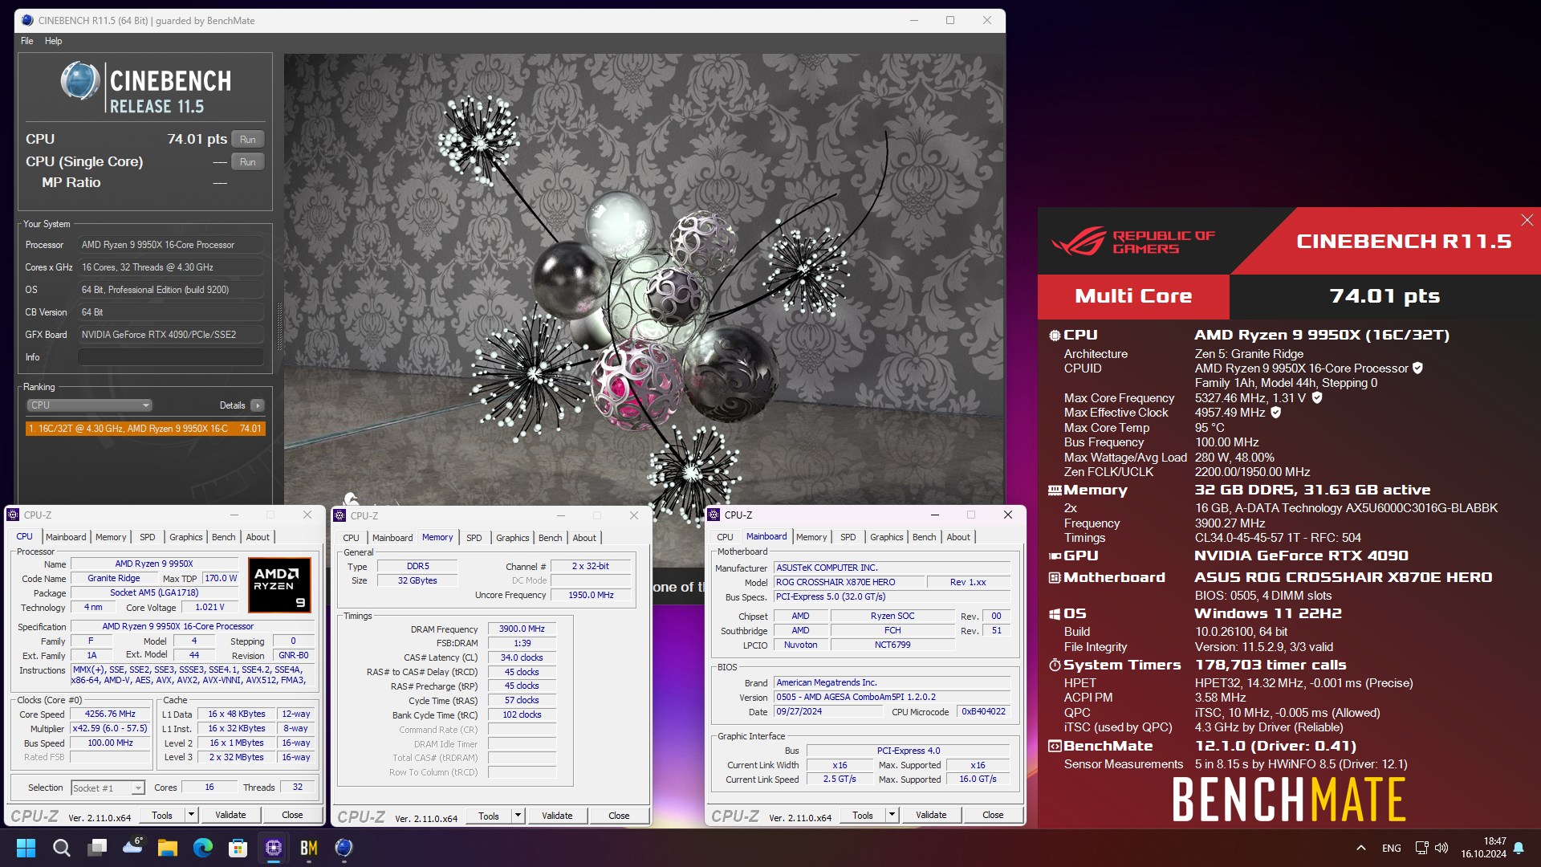The height and width of the screenshot is (867, 1541).
Task: Open notifications bell icon
Action: [x=1519, y=848]
